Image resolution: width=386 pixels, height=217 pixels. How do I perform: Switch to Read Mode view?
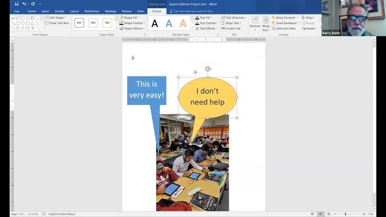pos(312,214)
